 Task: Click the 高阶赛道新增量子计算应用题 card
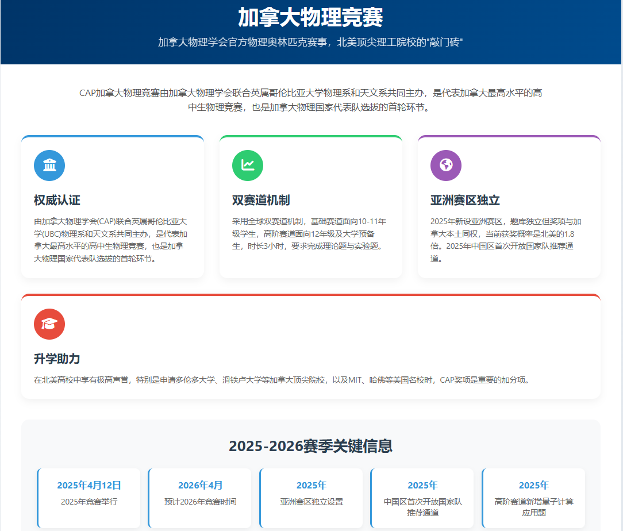point(534,498)
